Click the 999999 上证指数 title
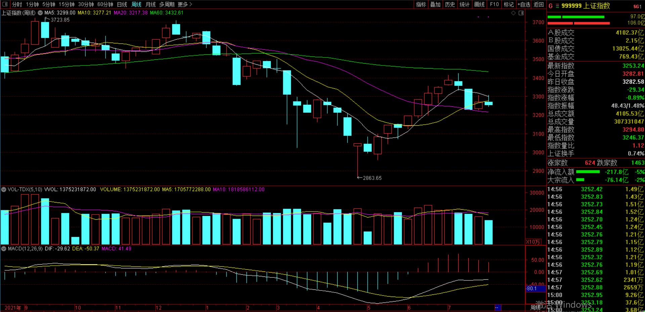This screenshot has height=312, width=645. 586,6
